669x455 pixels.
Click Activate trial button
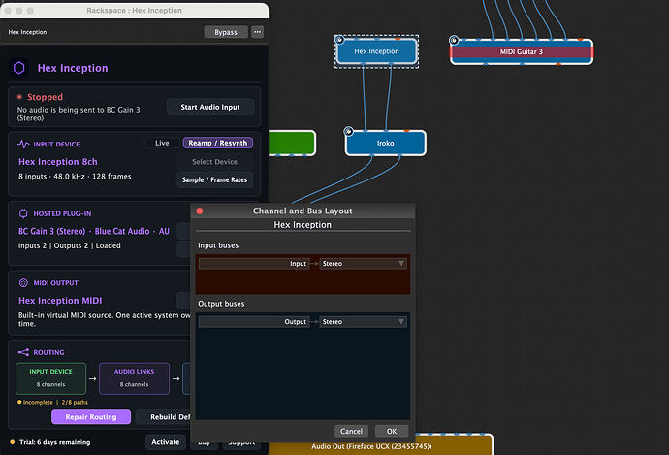tap(166, 442)
